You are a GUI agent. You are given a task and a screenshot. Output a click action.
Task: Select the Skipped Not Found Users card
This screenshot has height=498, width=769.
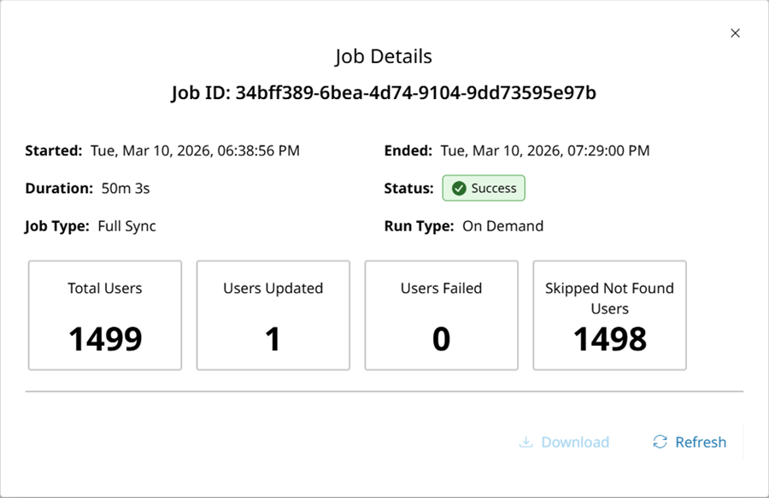609,315
